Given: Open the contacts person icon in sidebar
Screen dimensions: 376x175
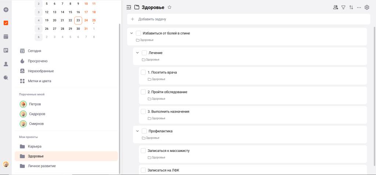Looking at the screenshot, I should tap(6, 64).
